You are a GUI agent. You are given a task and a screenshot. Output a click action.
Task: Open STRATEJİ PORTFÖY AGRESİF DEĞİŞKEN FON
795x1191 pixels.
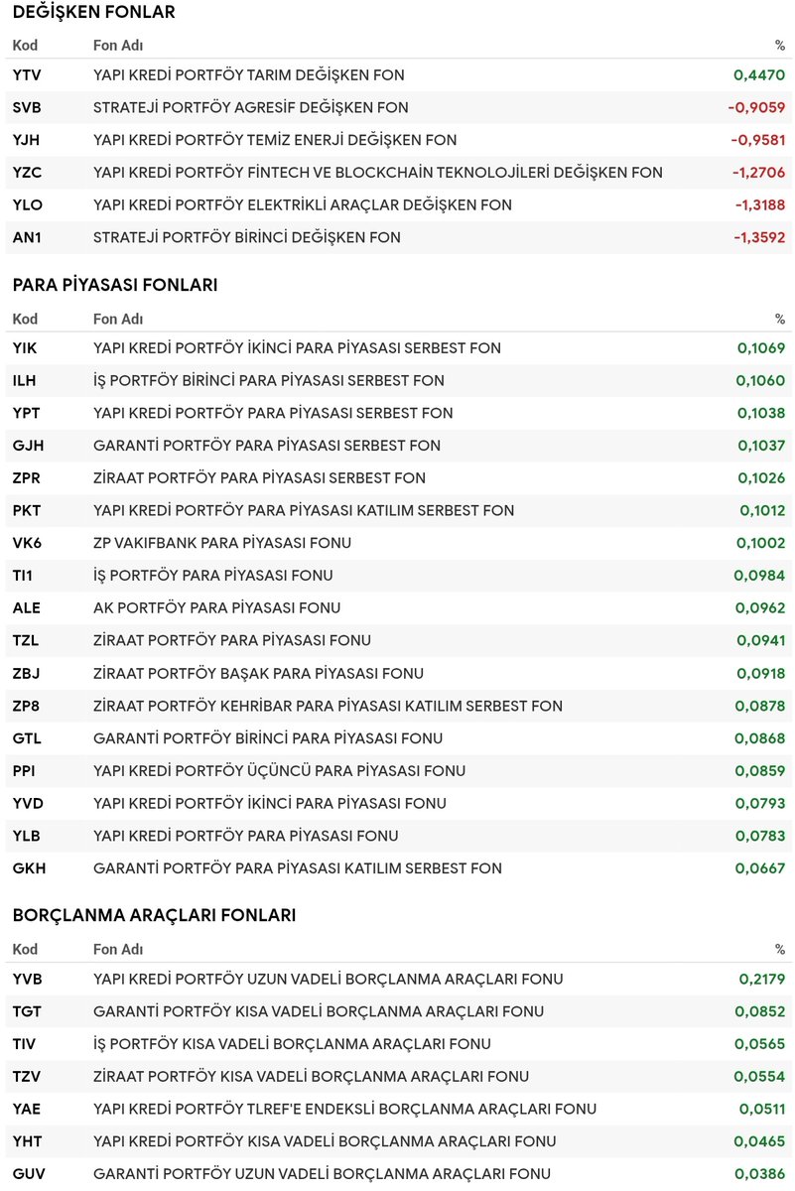tap(251, 107)
